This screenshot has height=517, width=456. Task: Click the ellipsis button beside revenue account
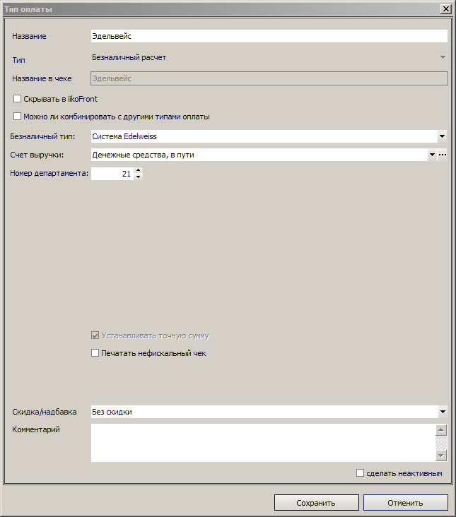tap(443, 155)
